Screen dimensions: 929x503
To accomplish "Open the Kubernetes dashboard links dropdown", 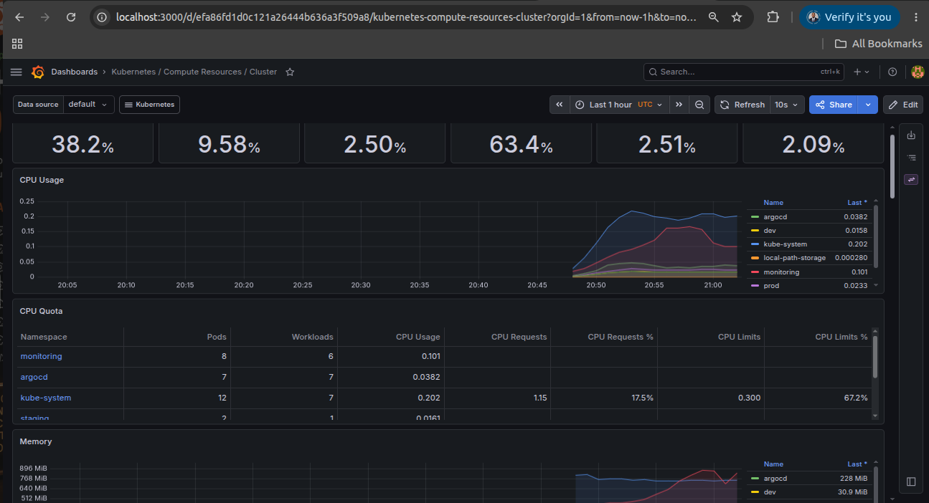I will click(149, 105).
